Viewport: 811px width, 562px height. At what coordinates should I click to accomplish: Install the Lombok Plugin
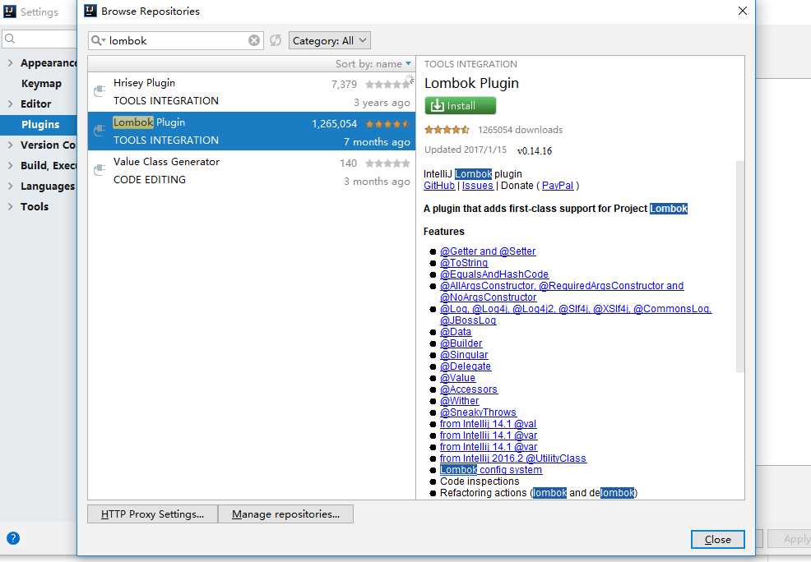[460, 105]
